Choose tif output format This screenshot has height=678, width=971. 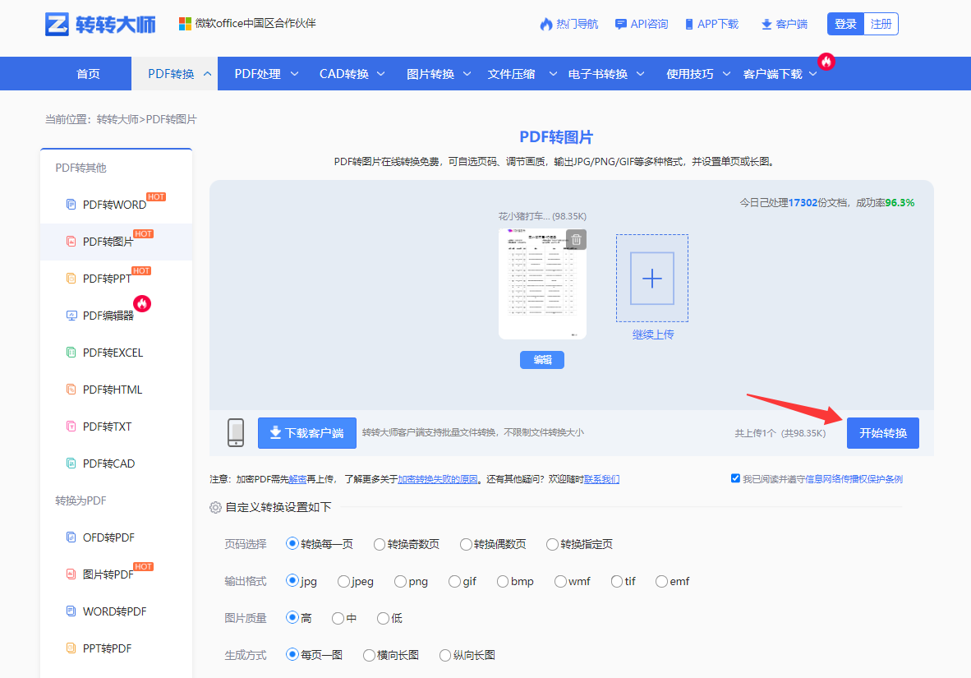[616, 581]
